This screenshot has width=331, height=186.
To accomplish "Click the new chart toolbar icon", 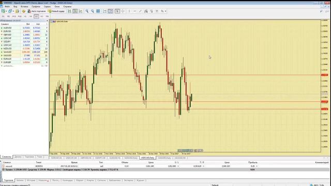I will (x=3, y=11).
